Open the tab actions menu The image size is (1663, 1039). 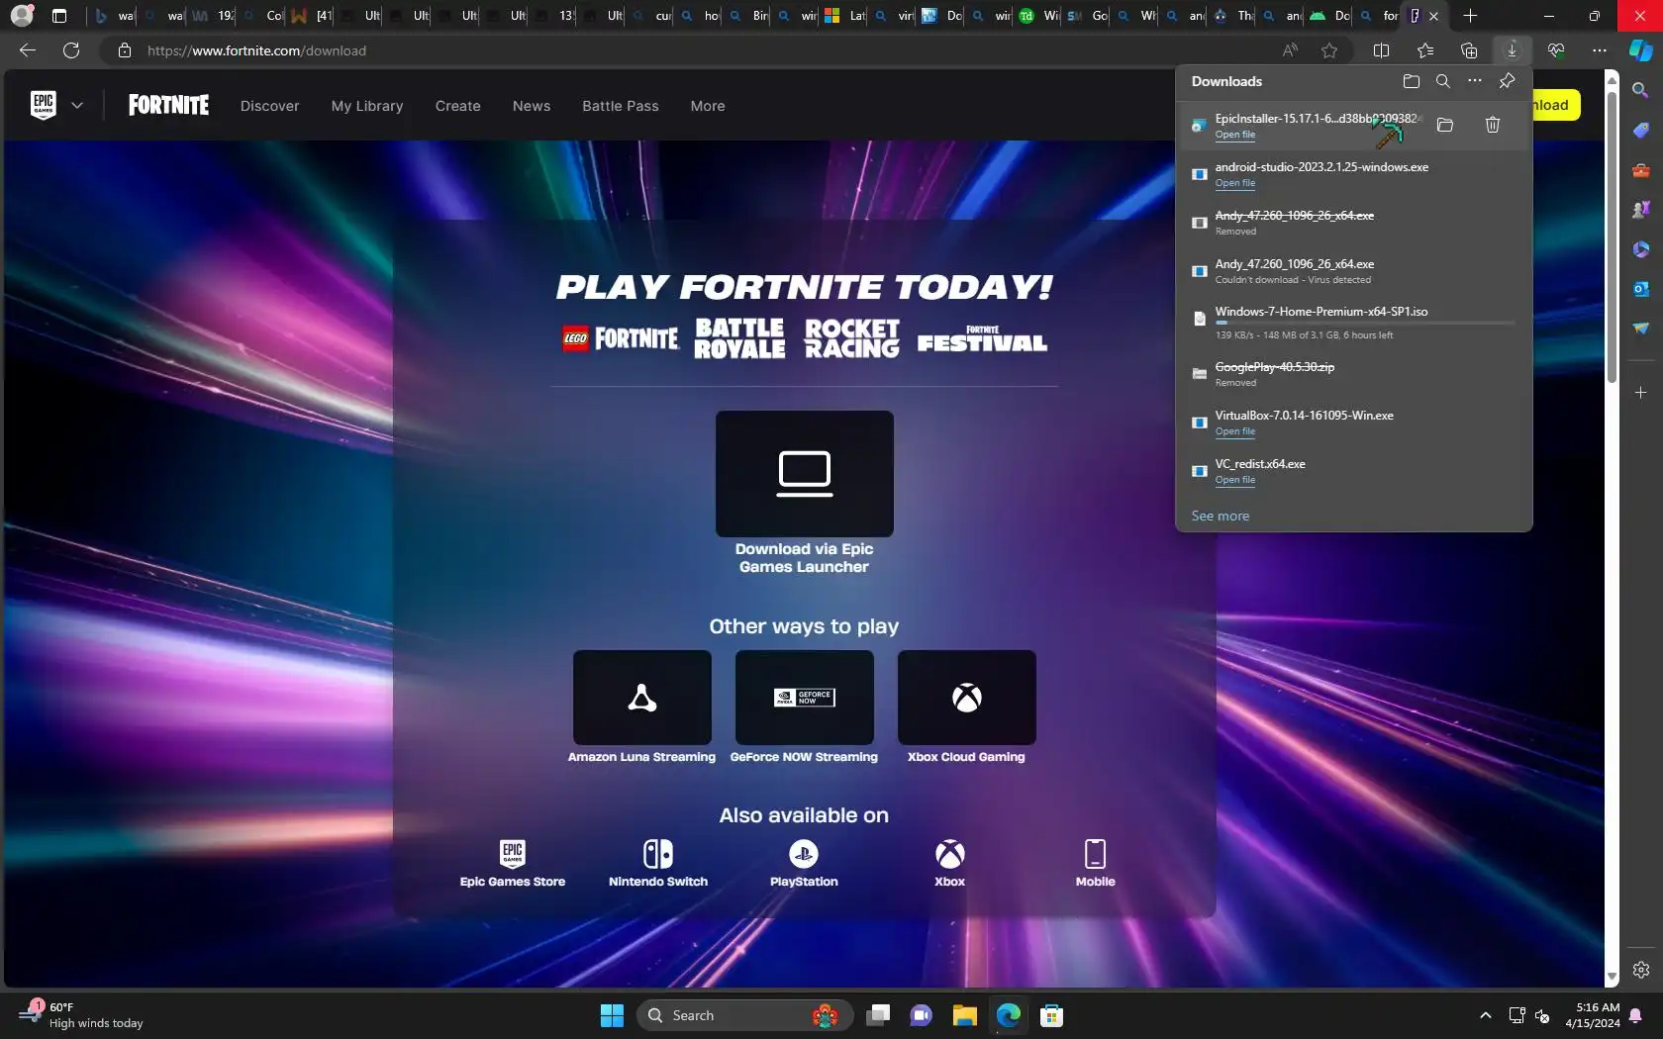tap(59, 16)
